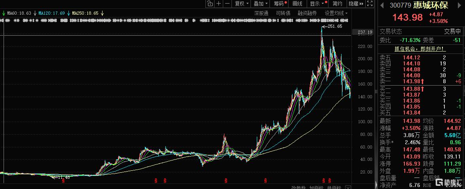The height and width of the screenshot is (189, 465).
Task: Click the 画线 drawing button
Action: [x=297, y=4]
